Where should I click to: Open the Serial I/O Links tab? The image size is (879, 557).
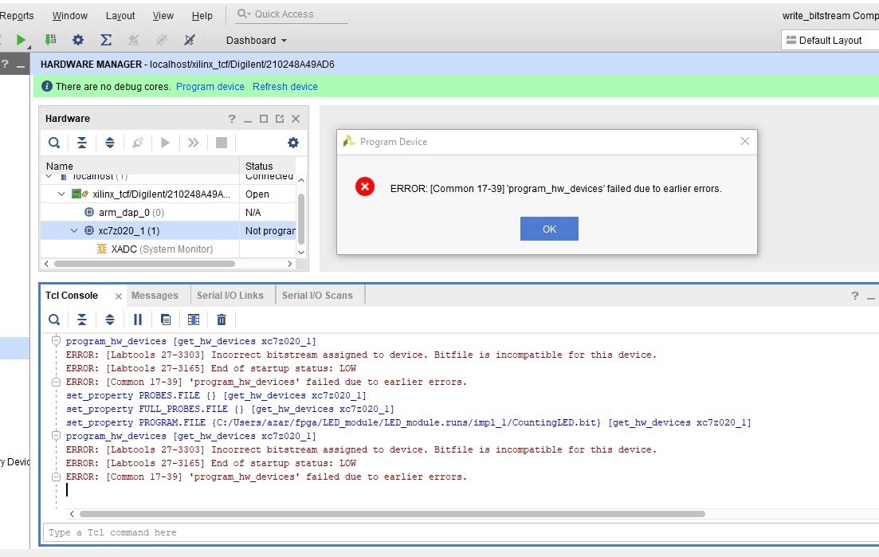pos(230,296)
